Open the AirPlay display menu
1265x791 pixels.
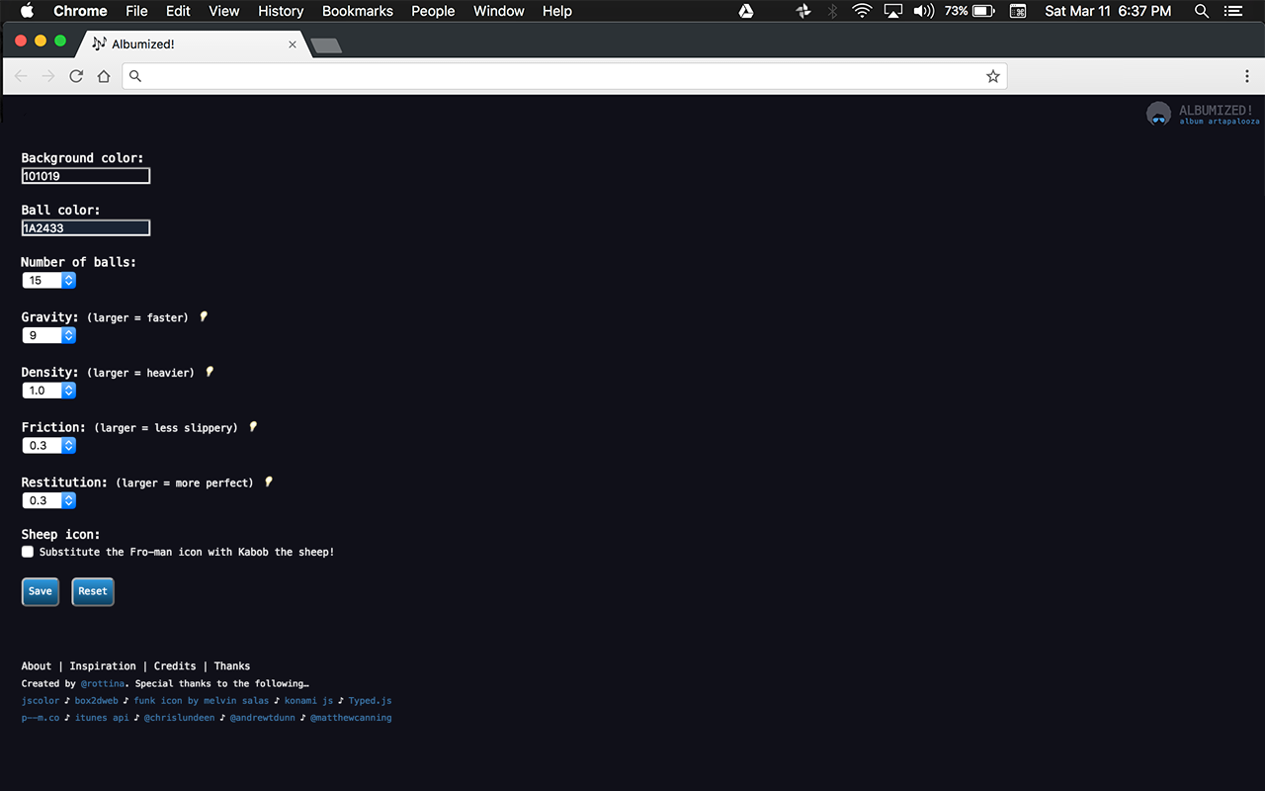[x=893, y=11]
